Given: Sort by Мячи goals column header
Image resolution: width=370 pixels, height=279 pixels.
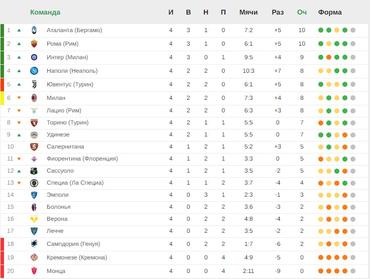Looking at the screenshot, I should [x=249, y=12].
